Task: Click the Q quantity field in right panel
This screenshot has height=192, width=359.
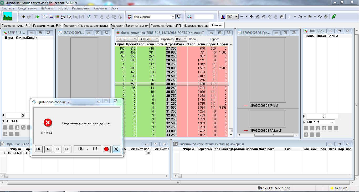Action: 332,116
